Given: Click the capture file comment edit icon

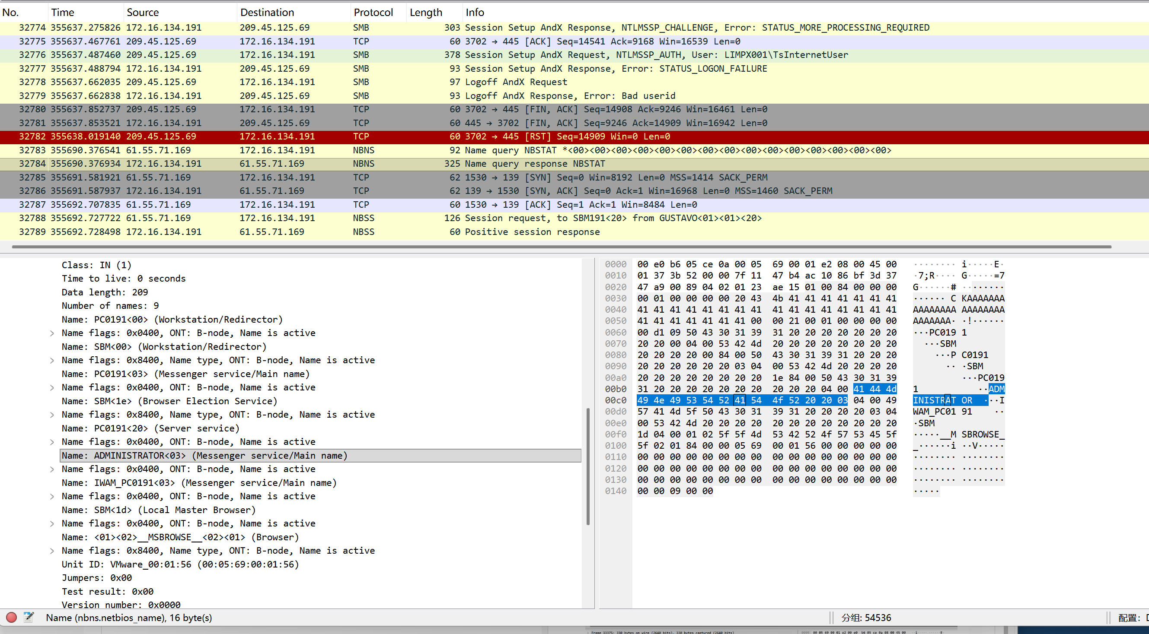Looking at the screenshot, I should click(x=29, y=617).
